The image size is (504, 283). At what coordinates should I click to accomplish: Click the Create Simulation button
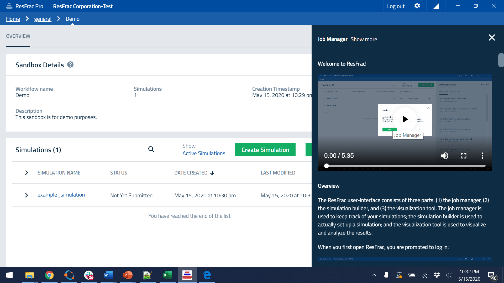pos(265,150)
